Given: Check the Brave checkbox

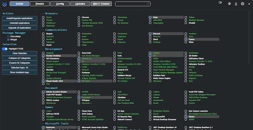Looking at the screenshot, I should 43,17.
